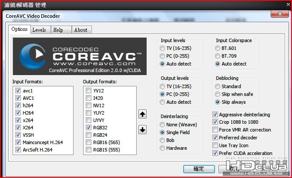Set deinterlacing to Single Field
Image resolution: width=292 pixels, height=178 pixels.
pos(162,132)
